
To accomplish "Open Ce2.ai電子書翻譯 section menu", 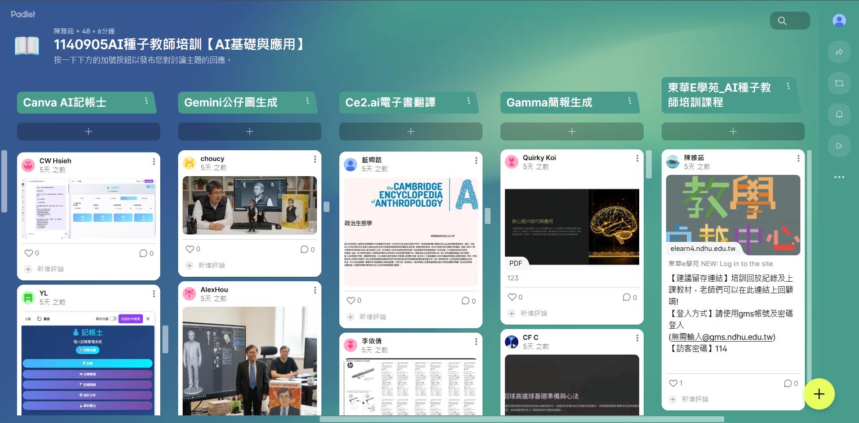I will click(468, 101).
